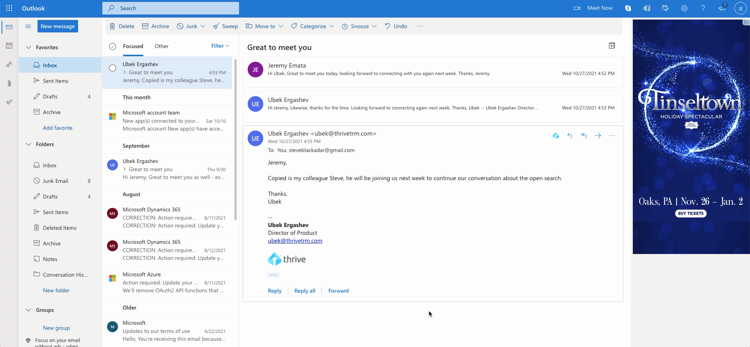Click Undo in the toolbar
This screenshot has height=347, width=750.
[396, 26]
